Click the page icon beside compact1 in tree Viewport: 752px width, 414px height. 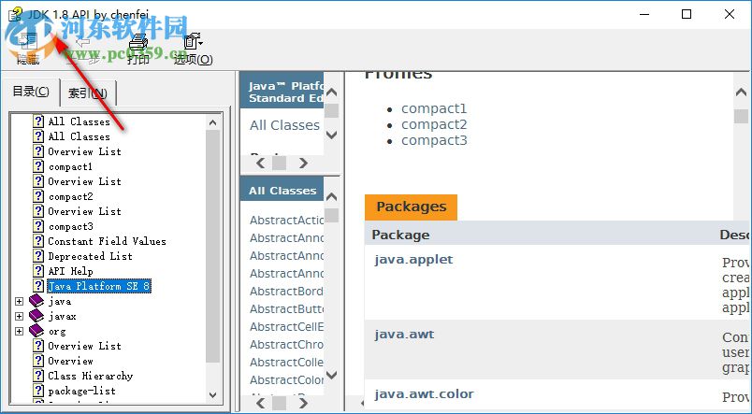pos(38,166)
